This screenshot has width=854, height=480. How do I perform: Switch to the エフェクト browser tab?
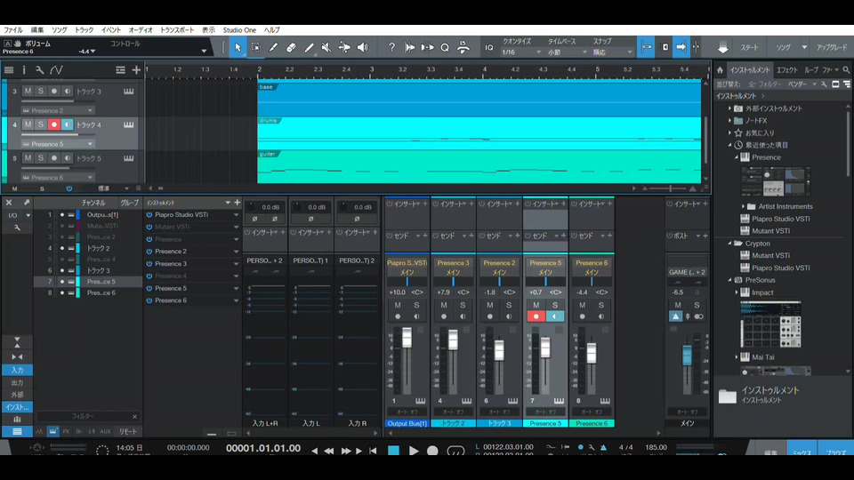(786, 69)
